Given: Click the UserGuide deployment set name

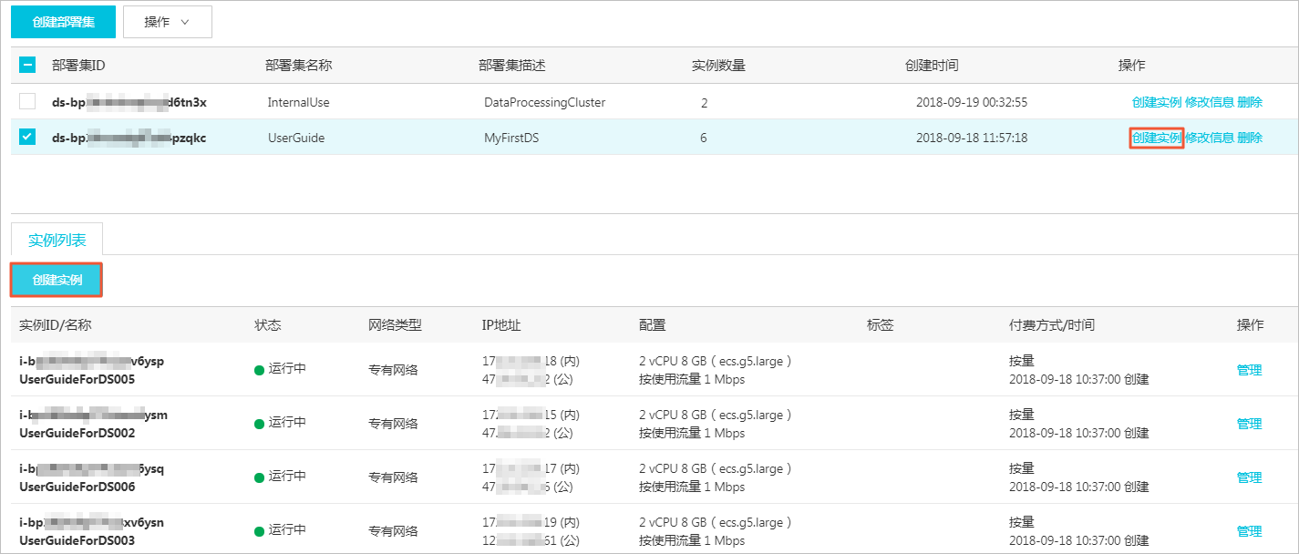Looking at the screenshot, I should [x=295, y=138].
